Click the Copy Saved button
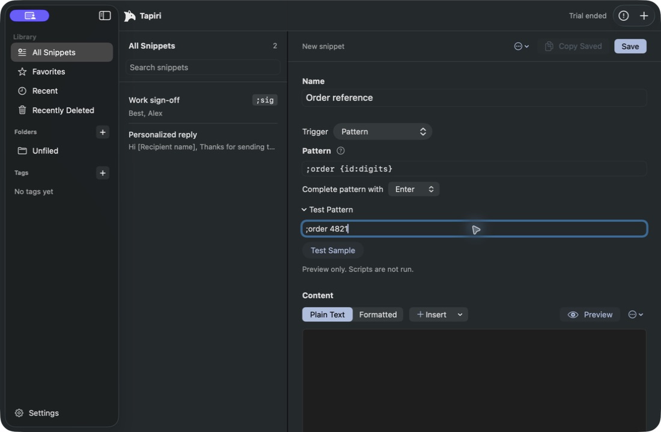 click(573, 46)
